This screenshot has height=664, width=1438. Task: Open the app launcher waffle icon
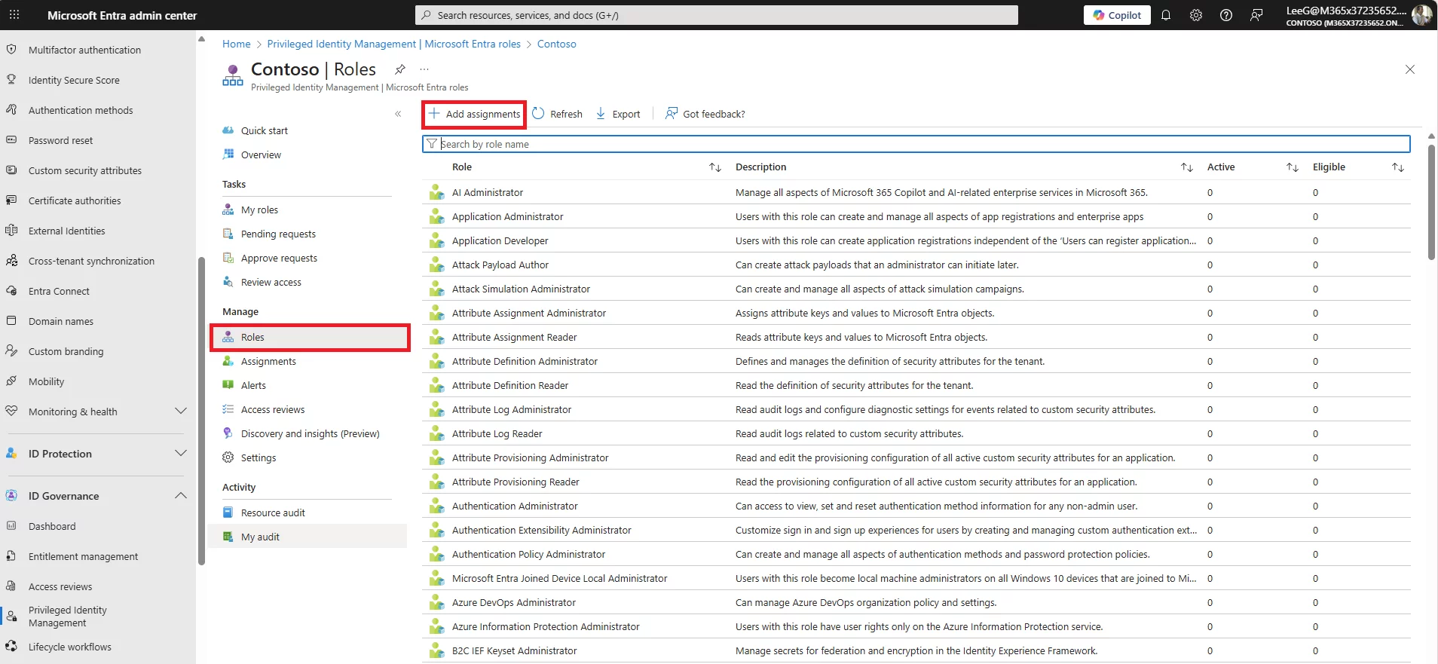tap(14, 15)
